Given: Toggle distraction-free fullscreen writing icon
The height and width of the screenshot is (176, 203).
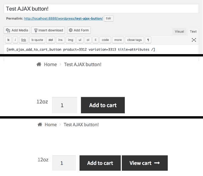Looking at the screenshot, I should point(194,40).
